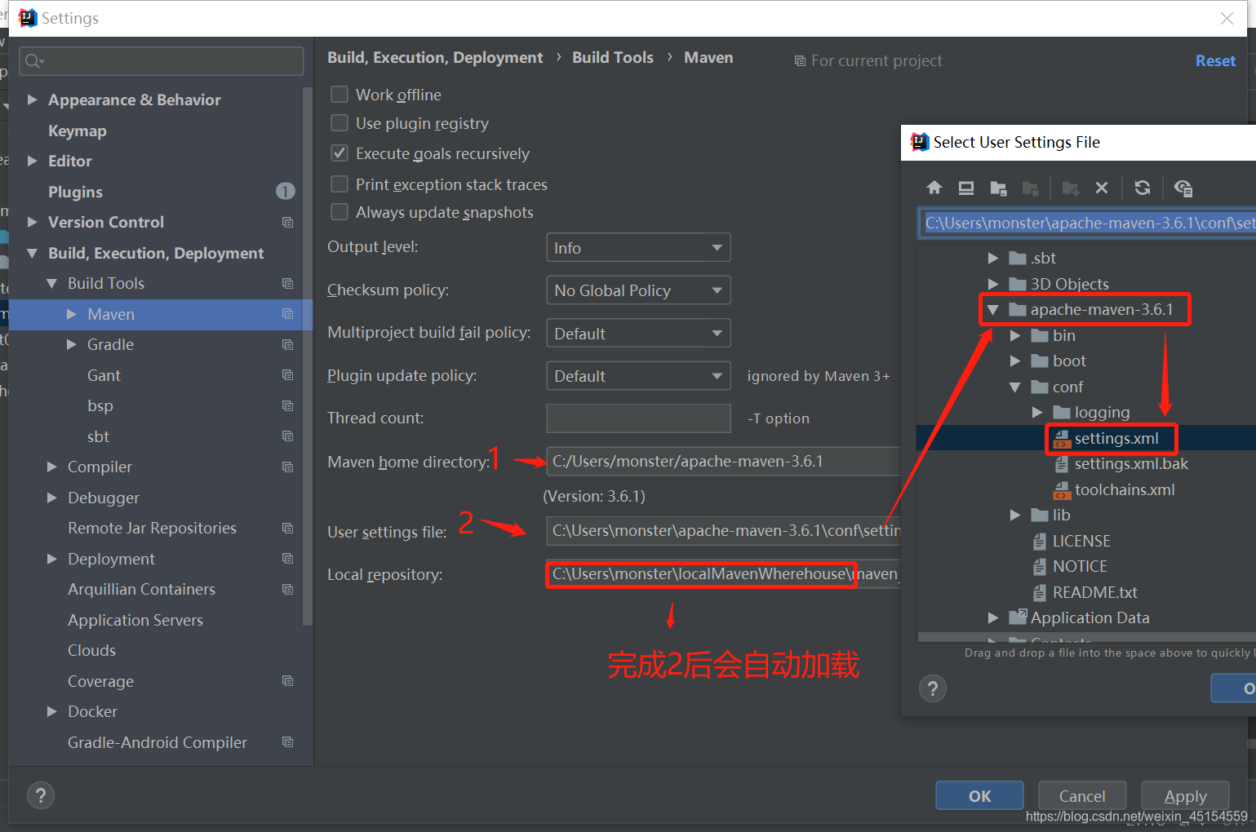1256x832 pixels.
Task: Click Show Hidden Files icon in file chooser
Action: tap(1183, 188)
